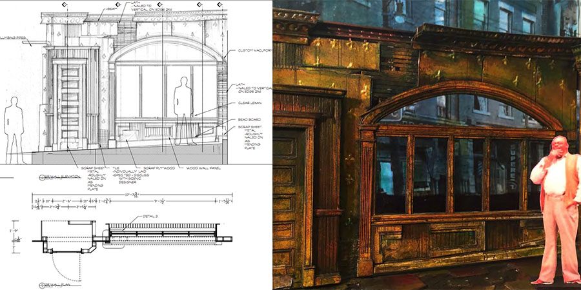Image resolution: width=581 pixels, height=290 pixels.
Task: Click the standing human silhouette outside the elevation
Action: (14, 131)
